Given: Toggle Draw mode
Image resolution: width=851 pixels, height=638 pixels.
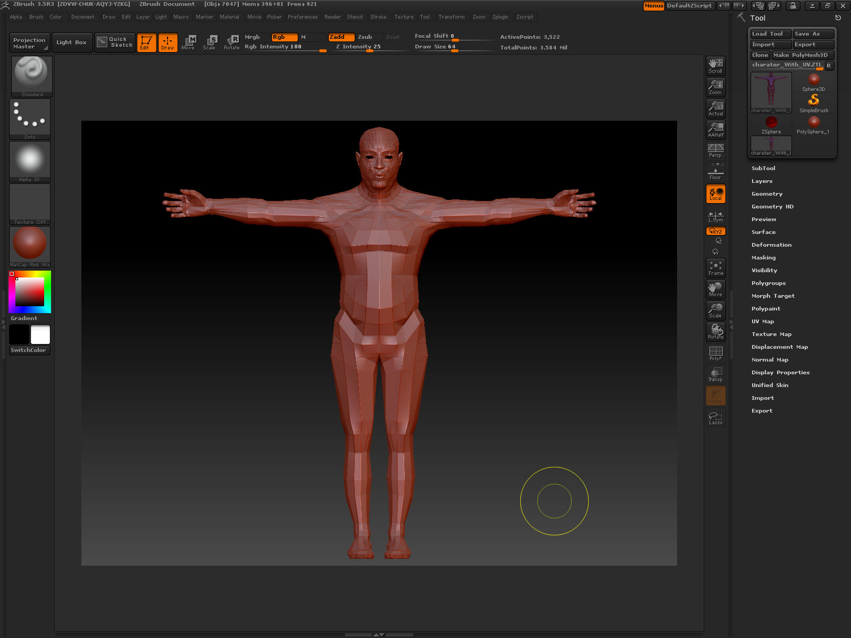Looking at the screenshot, I should pyautogui.click(x=168, y=42).
